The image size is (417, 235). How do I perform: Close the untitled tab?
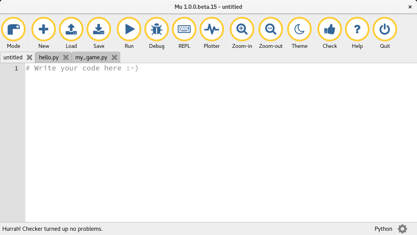coord(29,57)
